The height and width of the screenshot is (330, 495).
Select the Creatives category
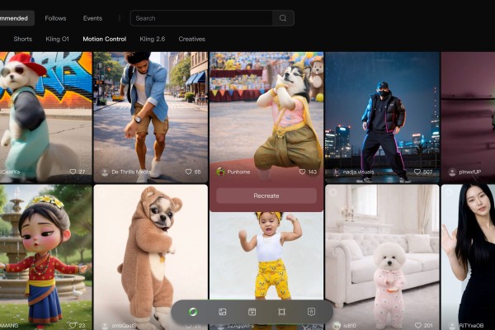[x=192, y=39]
